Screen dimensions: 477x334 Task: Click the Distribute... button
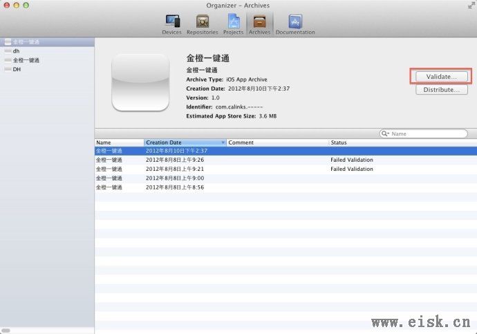click(x=442, y=90)
